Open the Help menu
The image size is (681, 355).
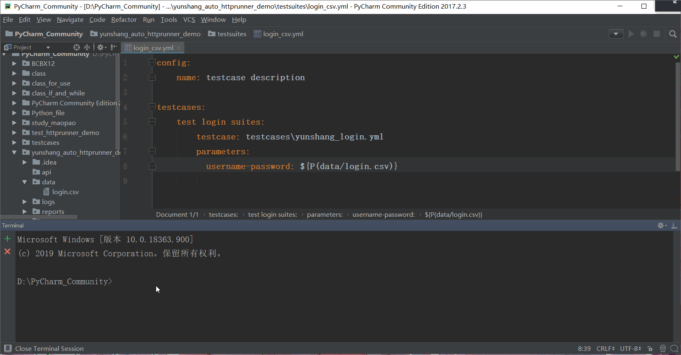coord(239,20)
